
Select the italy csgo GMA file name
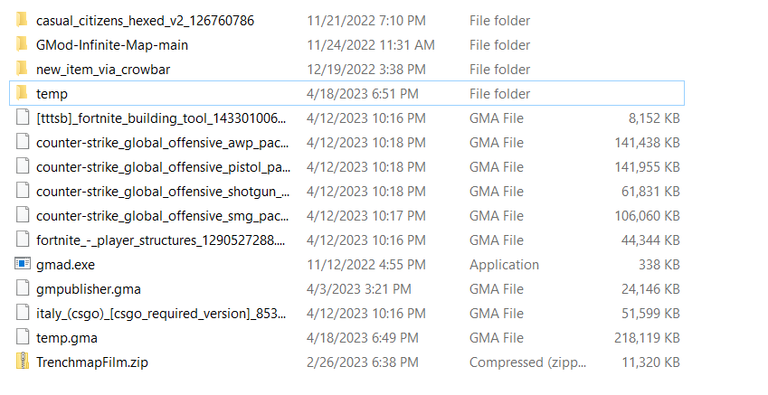pos(162,314)
